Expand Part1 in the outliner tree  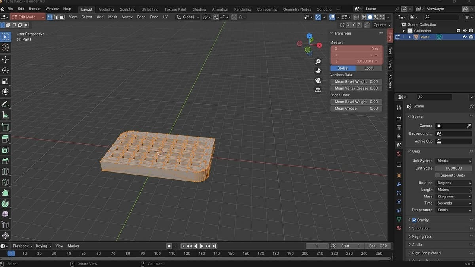410,37
